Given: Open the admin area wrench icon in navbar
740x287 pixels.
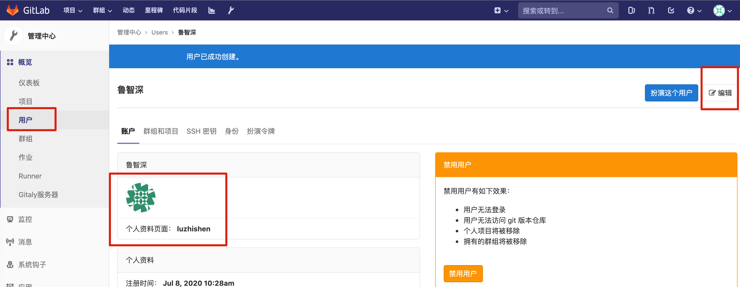Looking at the screenshot, I should pyautogui.click(x=231, y=10).
